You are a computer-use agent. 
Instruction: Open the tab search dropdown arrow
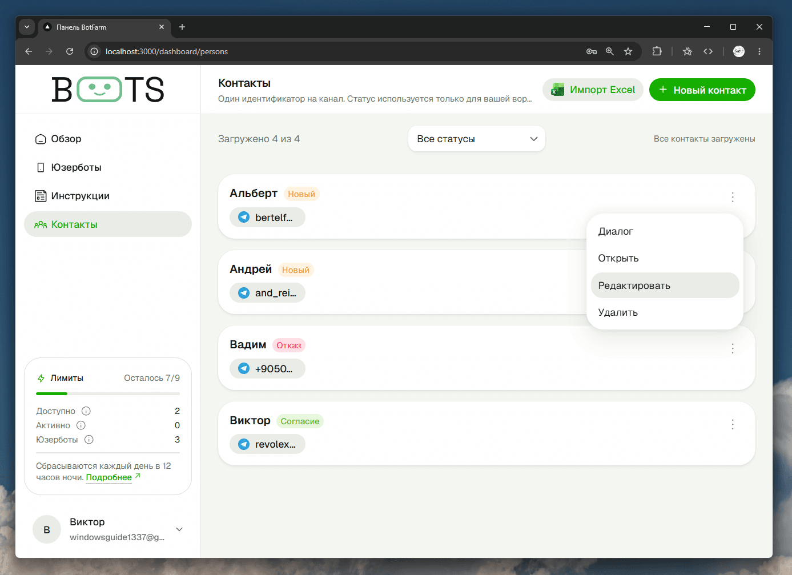point(27,27)
